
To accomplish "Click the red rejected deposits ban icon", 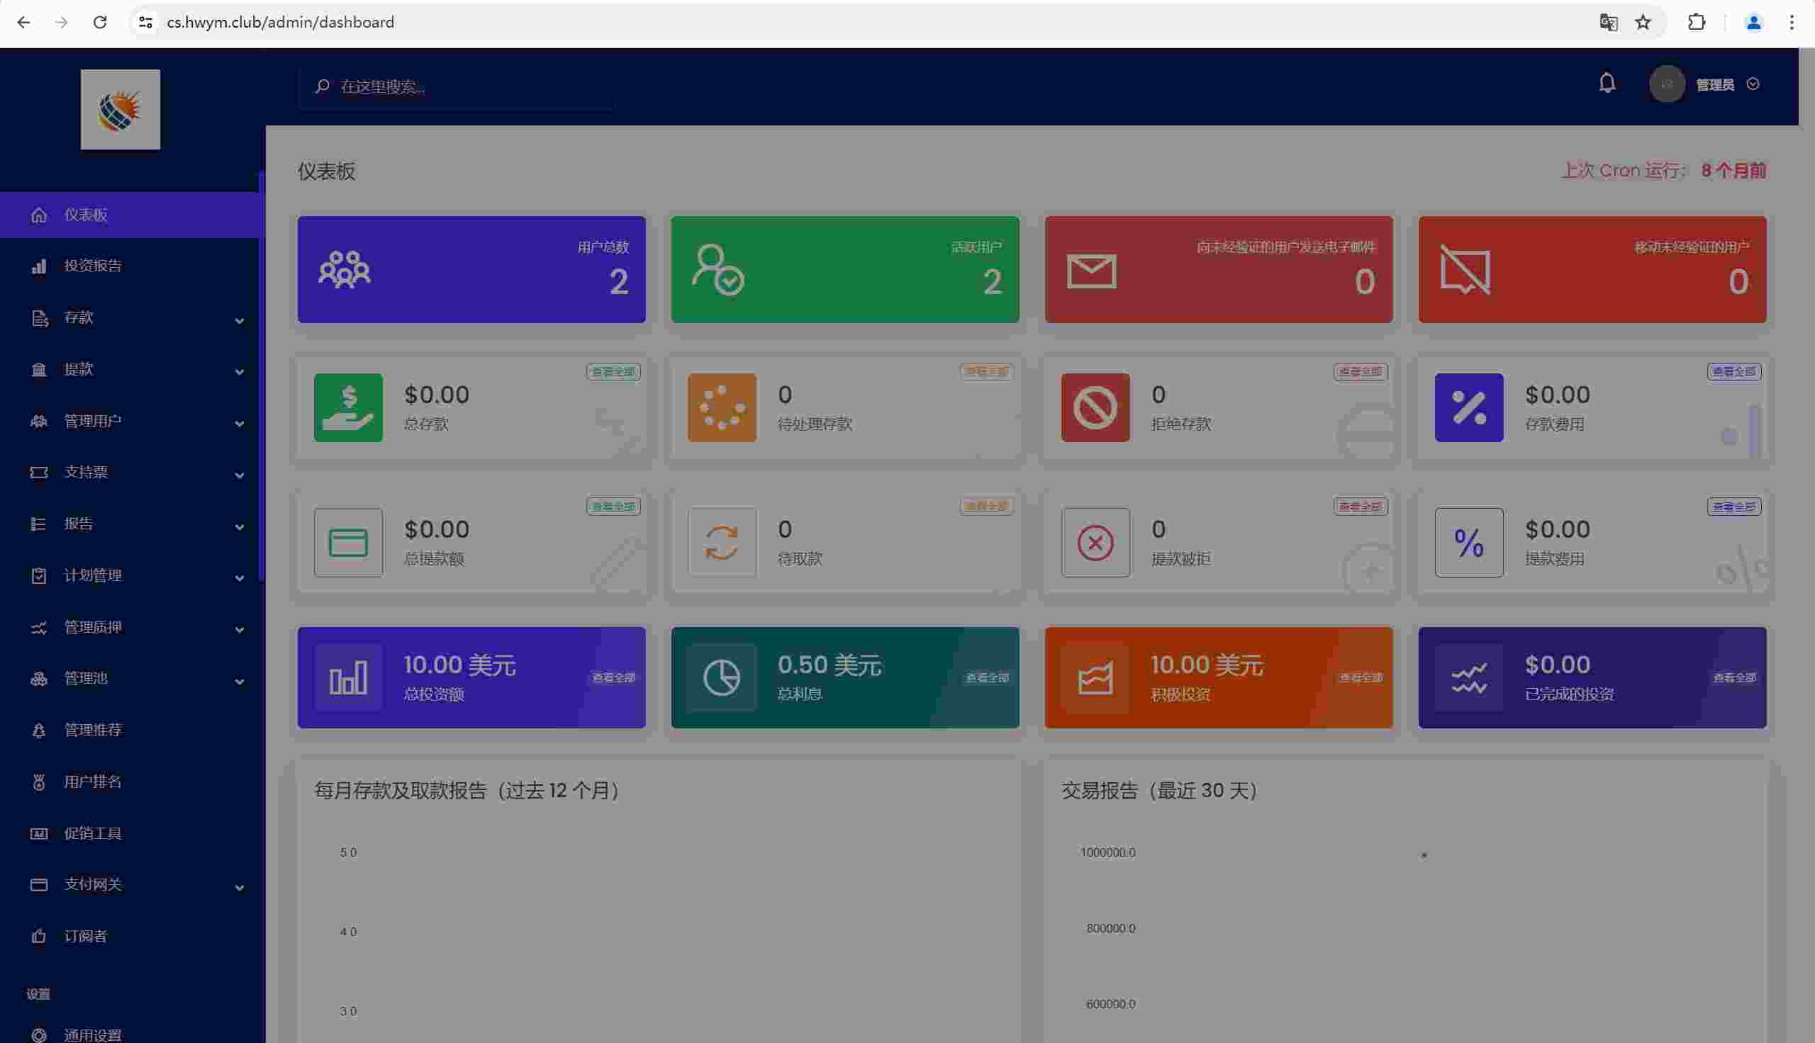I will pos(1095,407).
